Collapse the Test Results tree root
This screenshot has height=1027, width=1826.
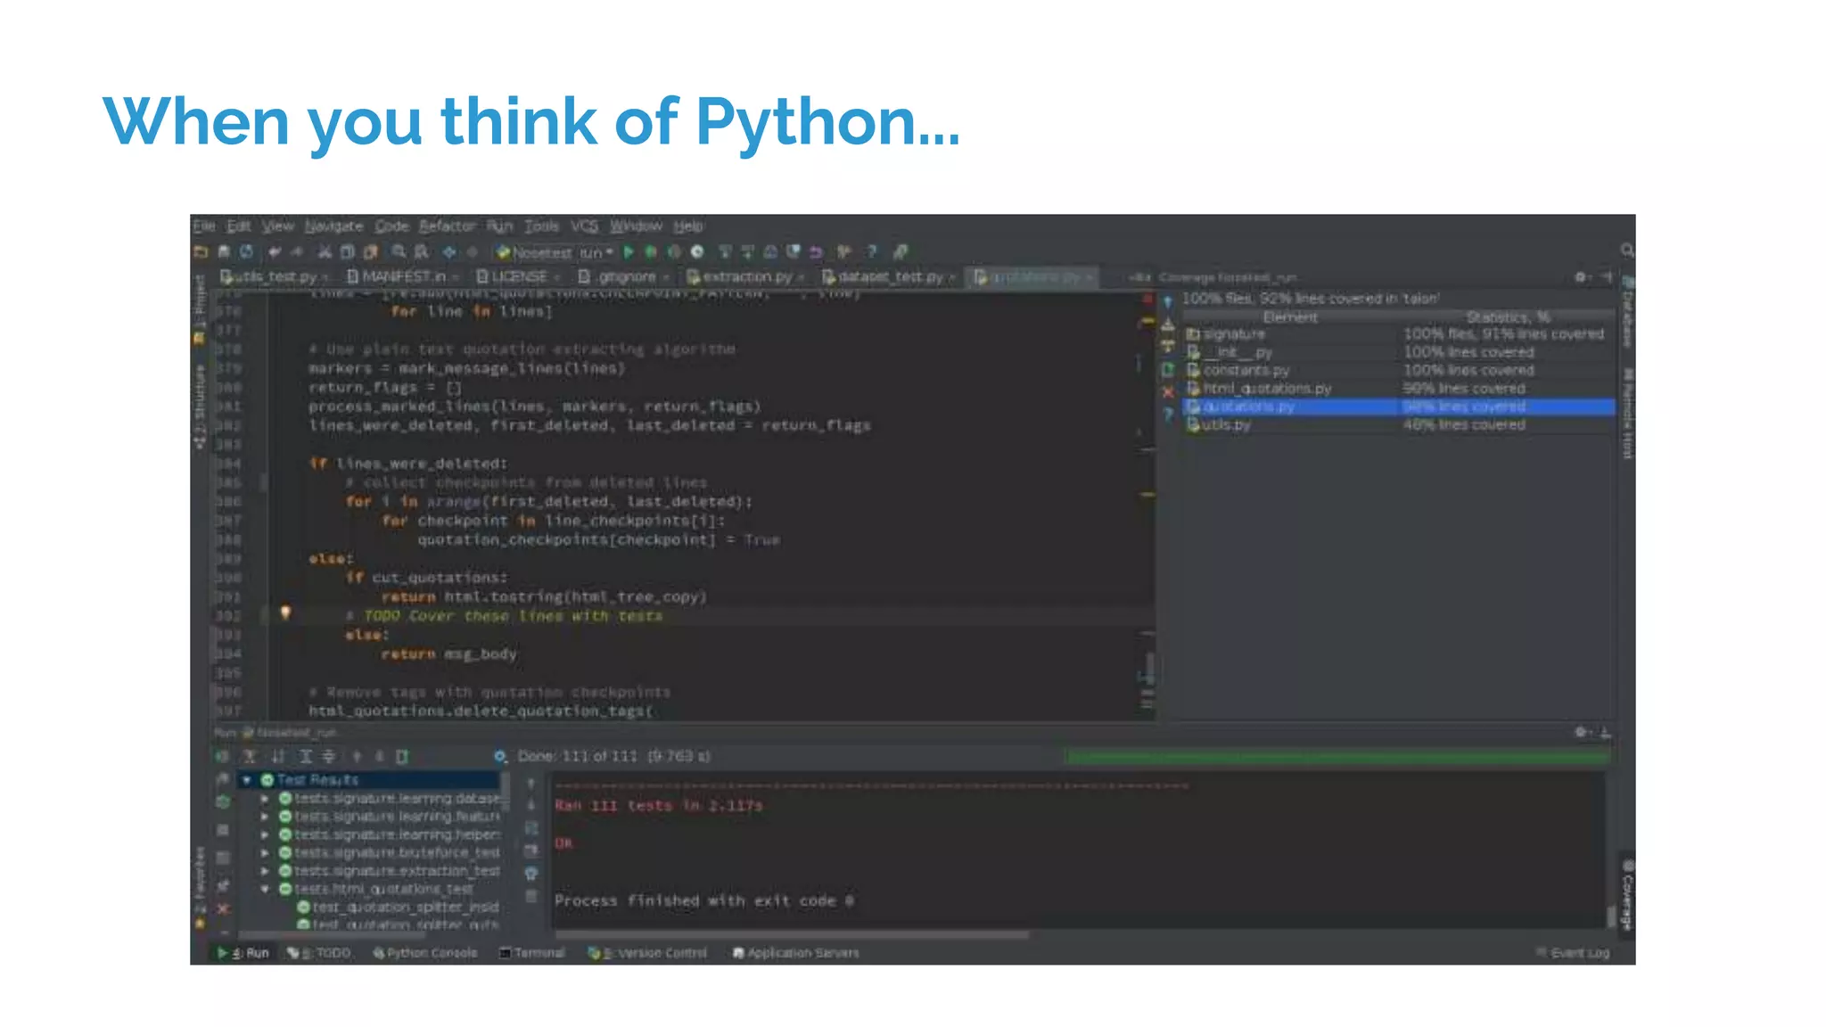click(247, 780)
